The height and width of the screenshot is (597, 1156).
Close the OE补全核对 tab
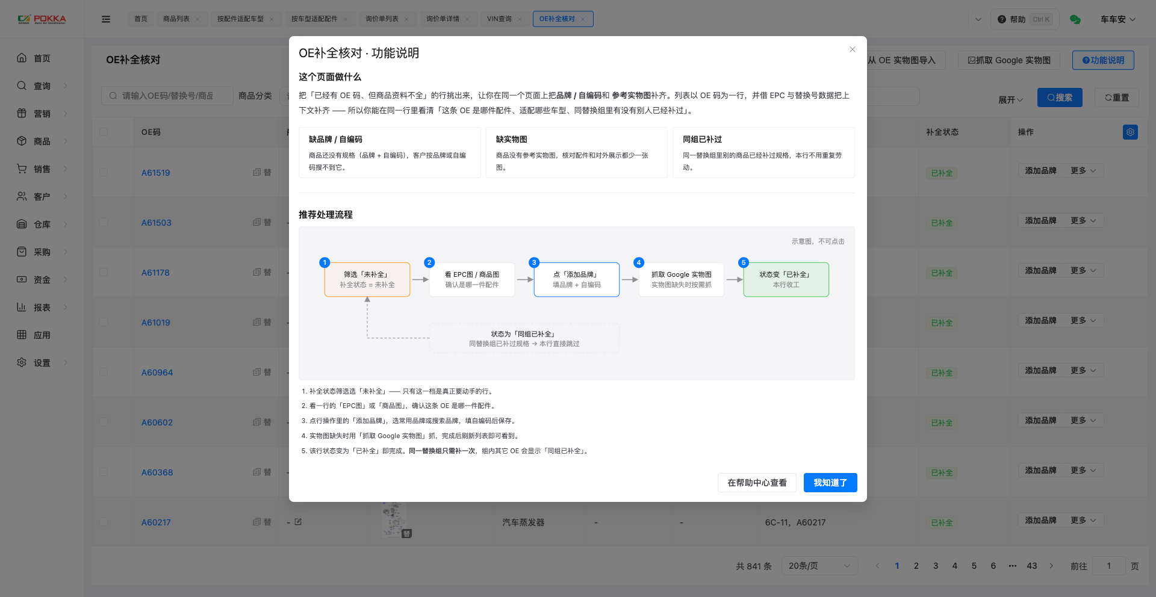(583, 19)
